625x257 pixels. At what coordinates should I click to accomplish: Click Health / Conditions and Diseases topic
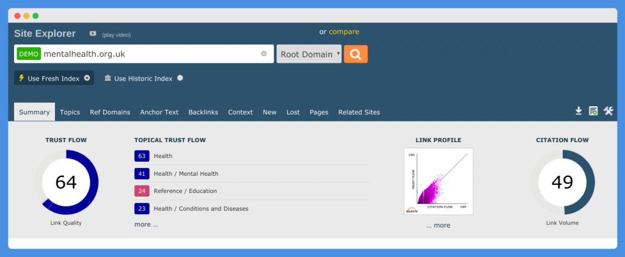pos(201,208)
